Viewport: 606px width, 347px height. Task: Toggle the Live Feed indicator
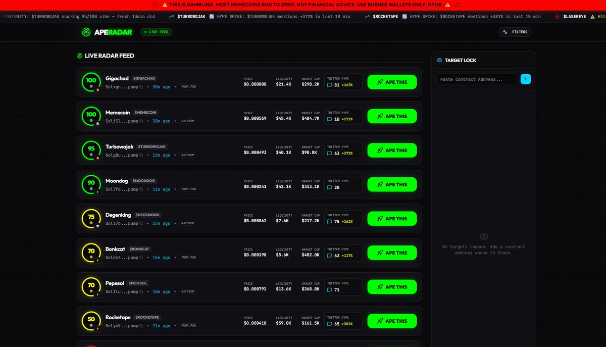(157, 32)
